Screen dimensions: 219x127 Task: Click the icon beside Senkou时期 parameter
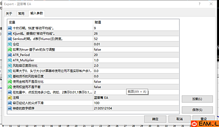[x=10, y=39]
